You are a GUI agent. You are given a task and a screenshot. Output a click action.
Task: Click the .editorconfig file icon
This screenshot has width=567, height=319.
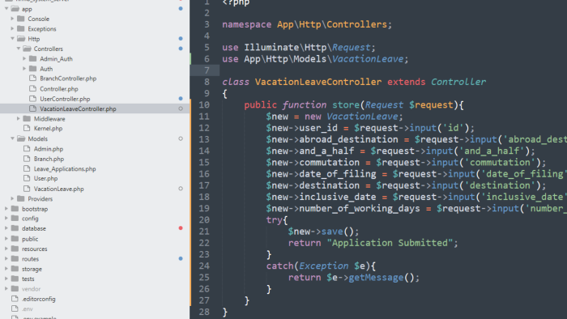15,299
